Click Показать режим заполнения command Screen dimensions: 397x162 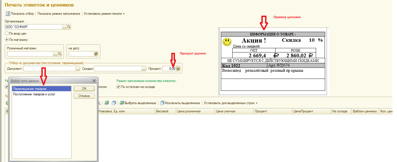59,14
